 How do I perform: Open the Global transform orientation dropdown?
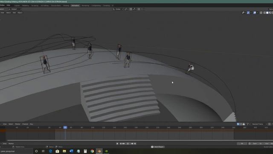118,9
